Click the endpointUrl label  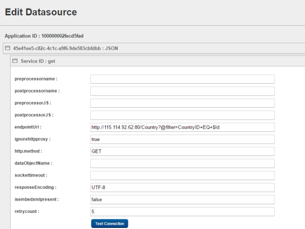tap(28, 127)
